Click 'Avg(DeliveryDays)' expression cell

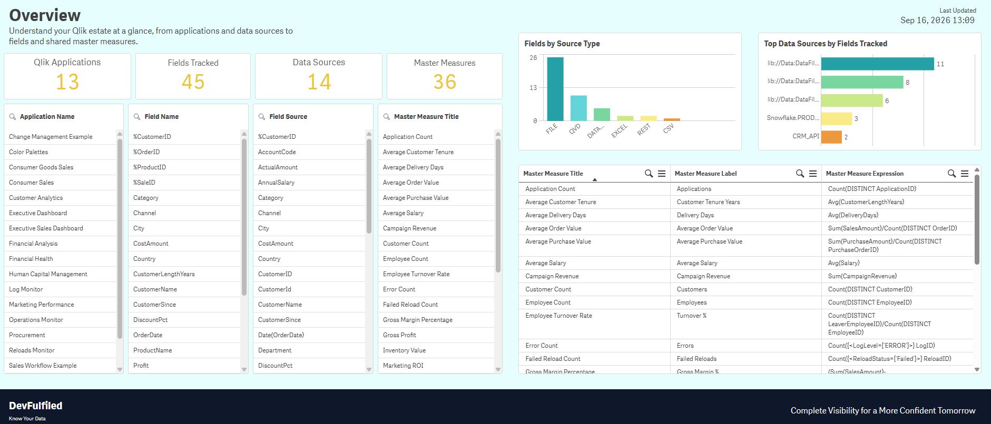click(897, 215)
